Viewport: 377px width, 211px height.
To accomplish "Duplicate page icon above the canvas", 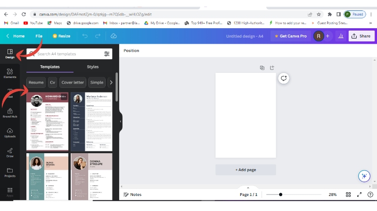I will pos(262,68).
